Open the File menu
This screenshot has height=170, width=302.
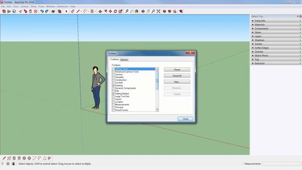click(3, 6)
